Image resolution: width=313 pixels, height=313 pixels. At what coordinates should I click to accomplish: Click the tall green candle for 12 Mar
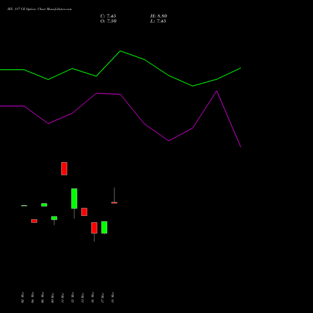coord(74,198)
